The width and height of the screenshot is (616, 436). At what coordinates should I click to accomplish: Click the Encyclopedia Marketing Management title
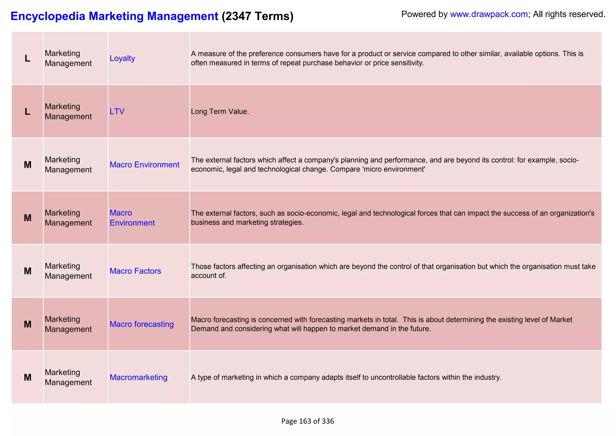(114, 16)
